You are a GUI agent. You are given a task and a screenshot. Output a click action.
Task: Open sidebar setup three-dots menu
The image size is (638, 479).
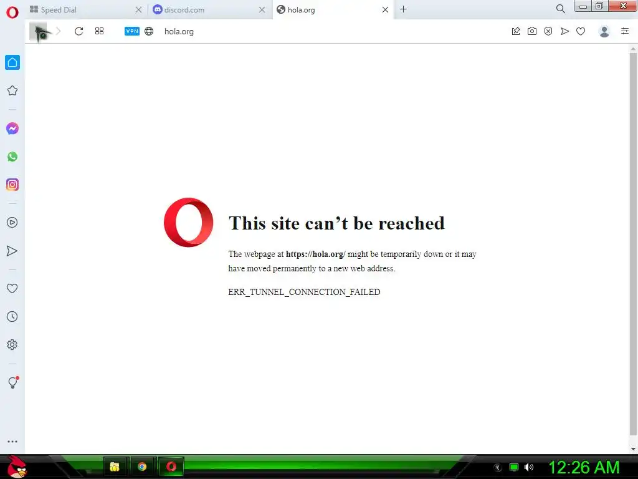pyautogui.click(x=12, y=442)
